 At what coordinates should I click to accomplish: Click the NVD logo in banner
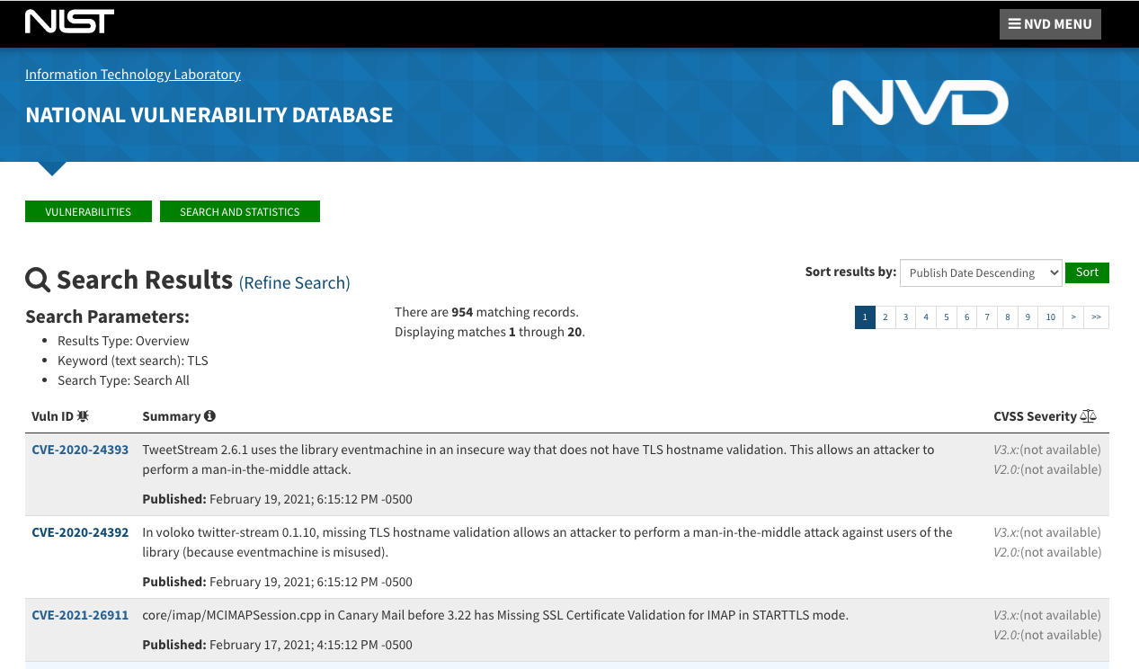920,103
